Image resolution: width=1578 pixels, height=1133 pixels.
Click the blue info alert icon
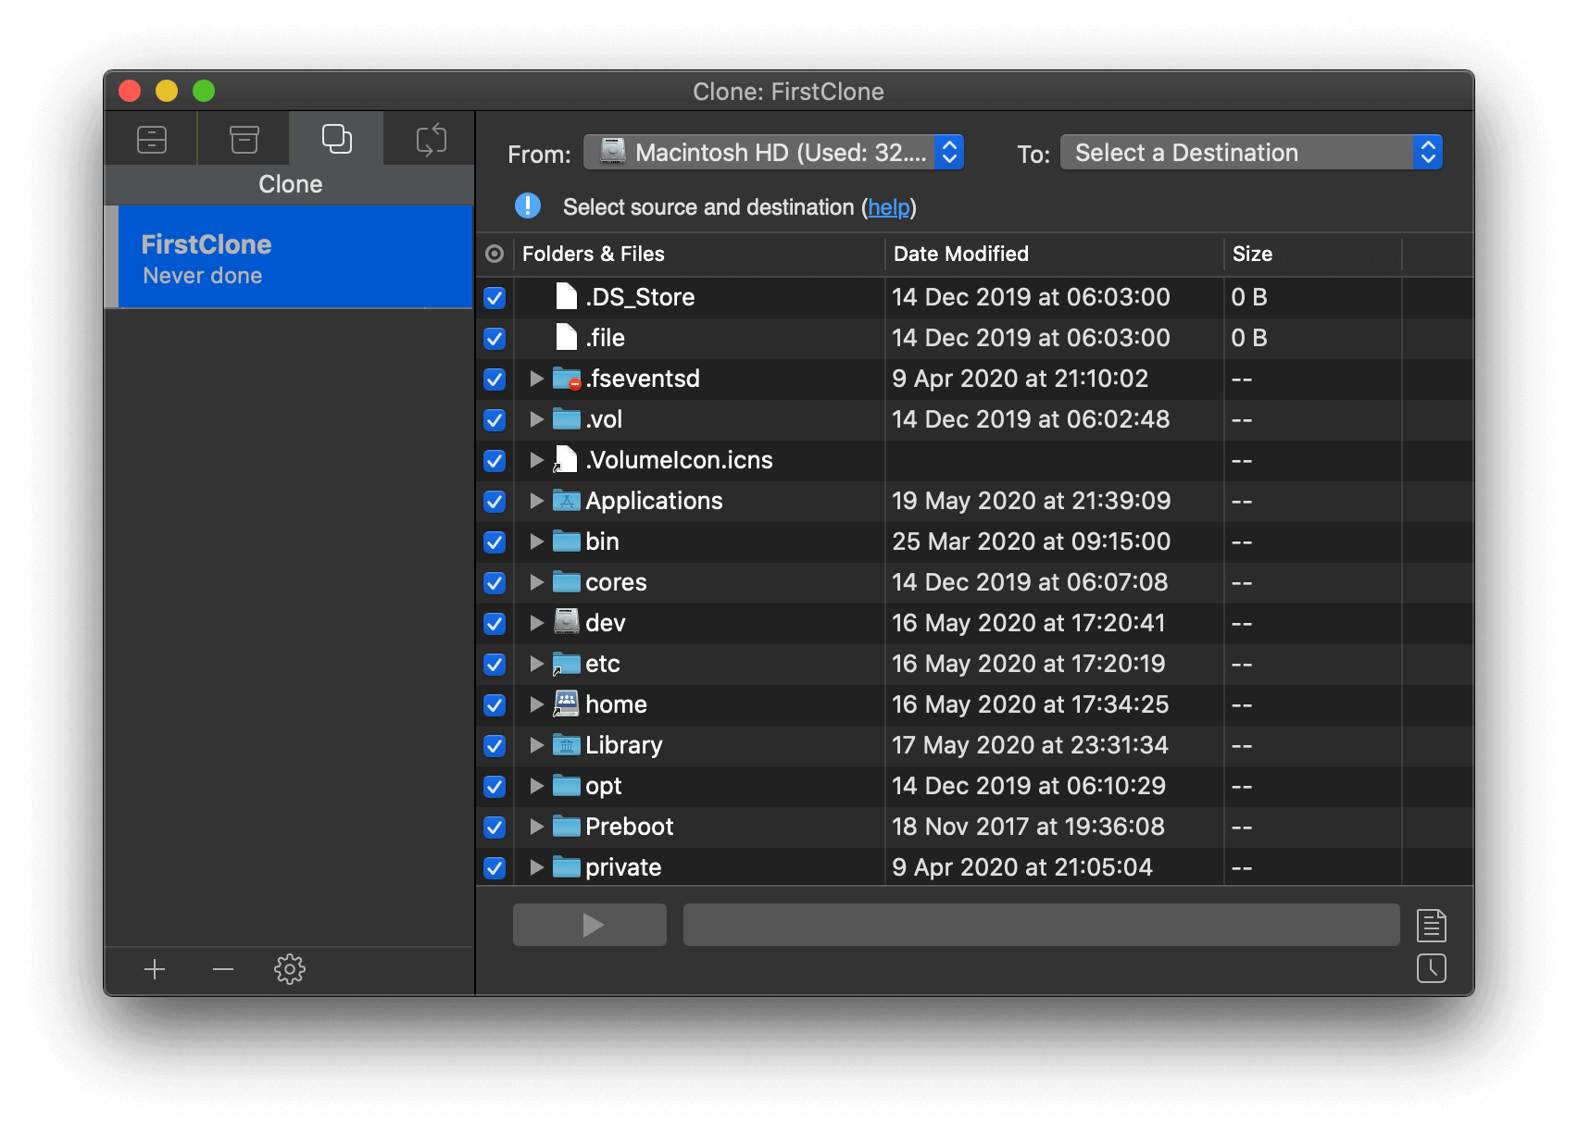[528, 206]
